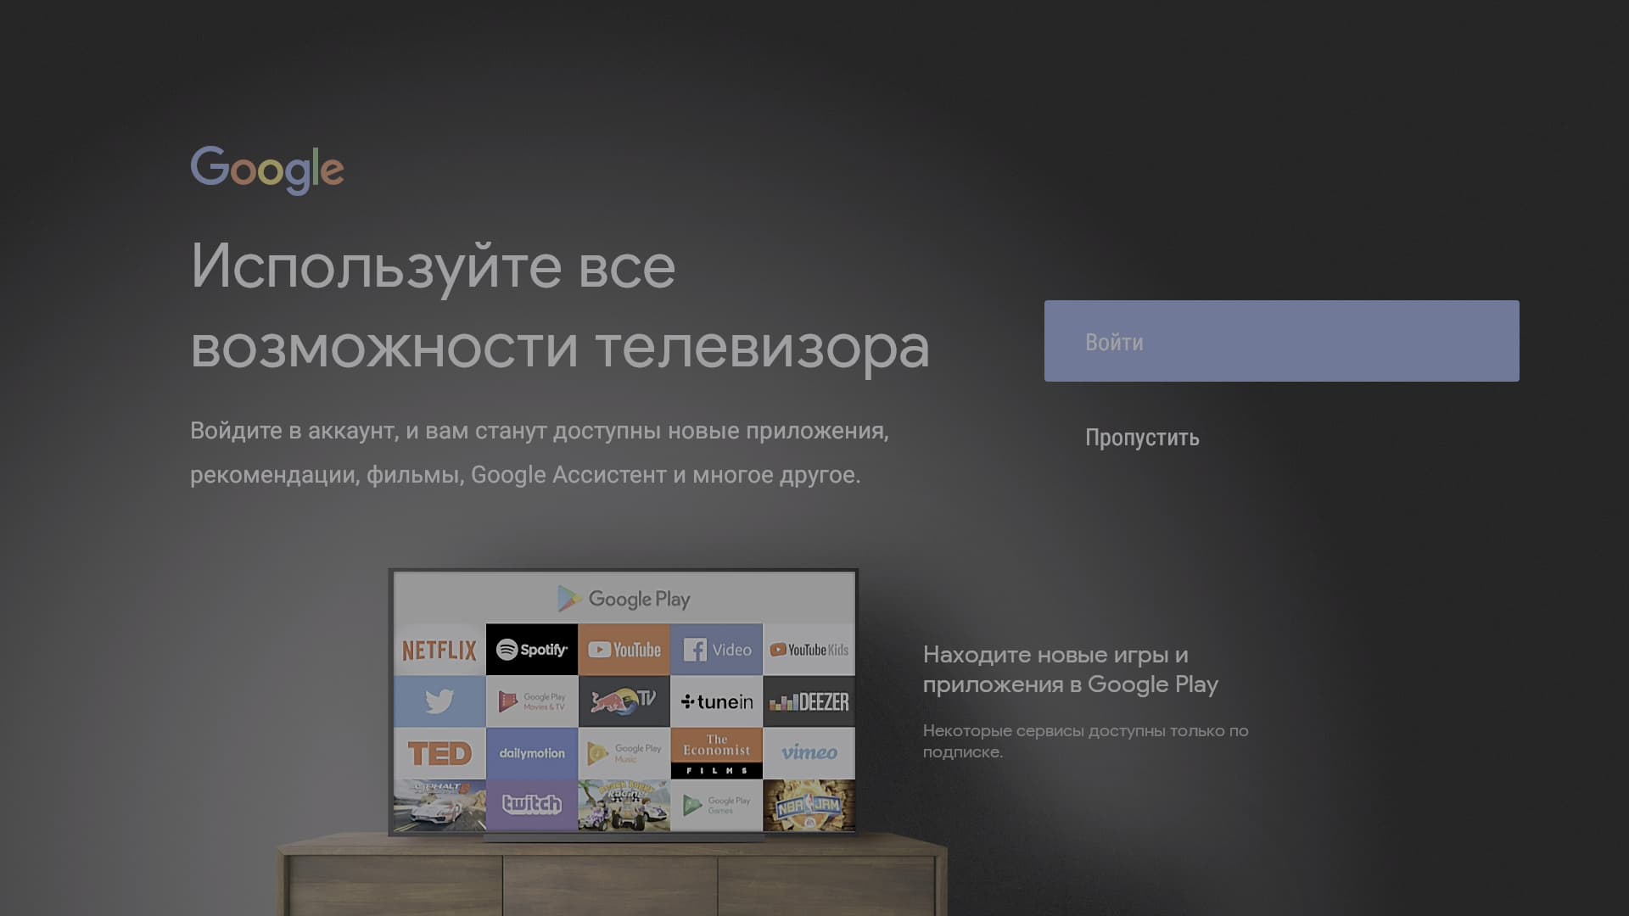Click the Войти sign-in button
The width and height of the screenshot is (1629, 916).
pos(1281,341)
